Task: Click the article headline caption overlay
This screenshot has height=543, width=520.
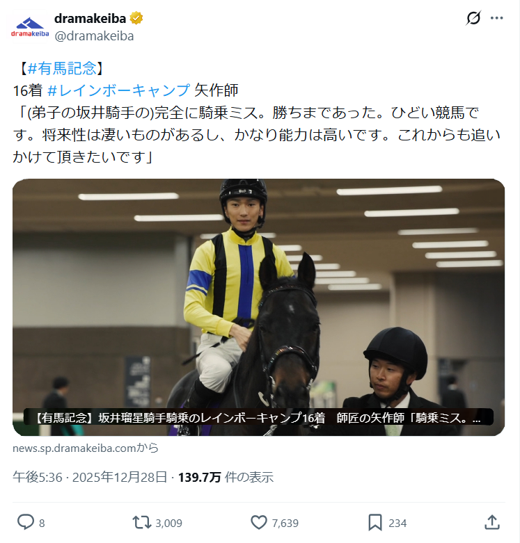Action: (x=259, y=417)
